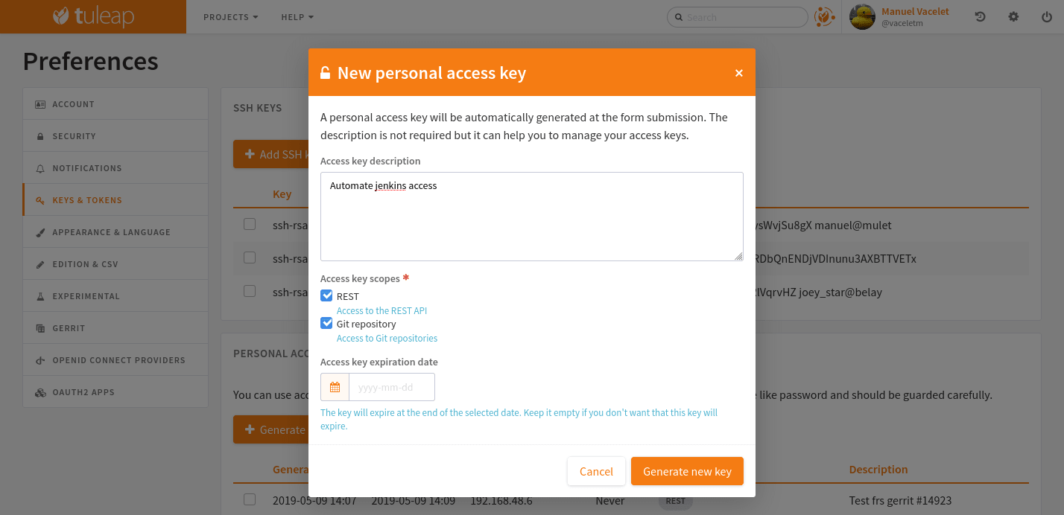Screen dimensions: 1064x515
Task: Click the padlock icon in the modal header
Action: point(324,72)
